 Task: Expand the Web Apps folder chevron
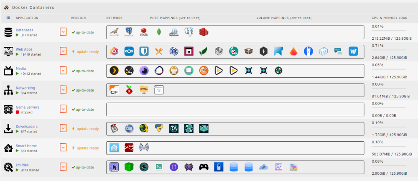tap(63, 51)
